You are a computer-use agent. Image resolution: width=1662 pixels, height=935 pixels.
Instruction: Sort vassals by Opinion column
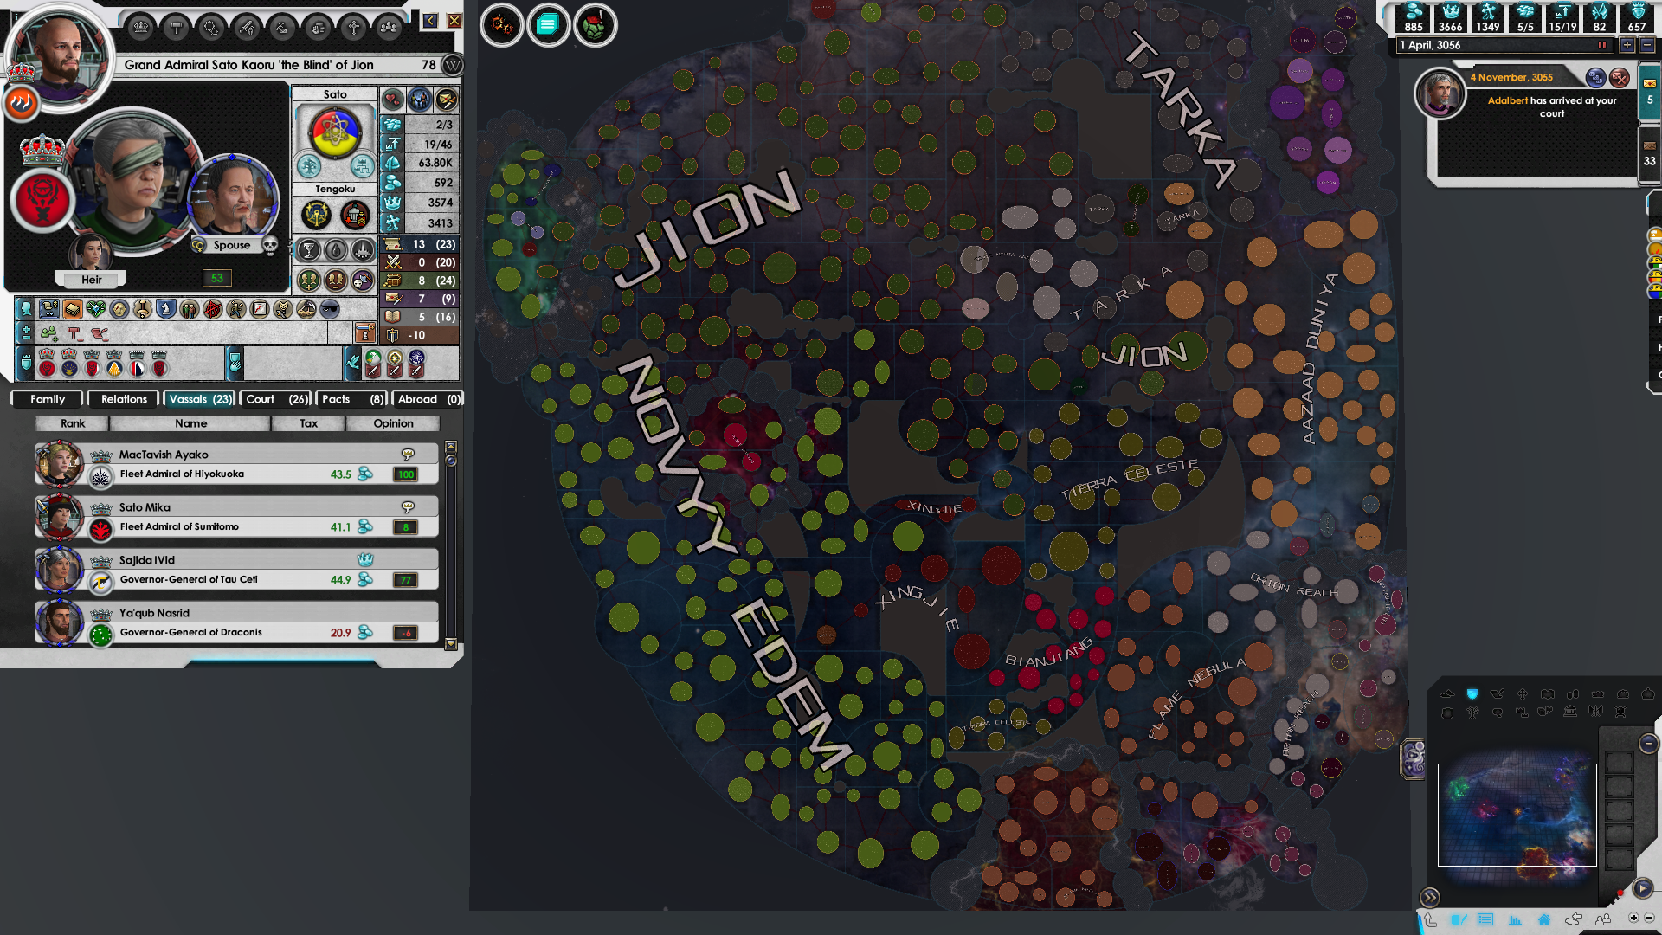tap(393, 423)
